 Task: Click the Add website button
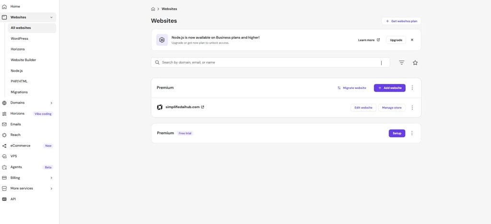click(389, 88)
